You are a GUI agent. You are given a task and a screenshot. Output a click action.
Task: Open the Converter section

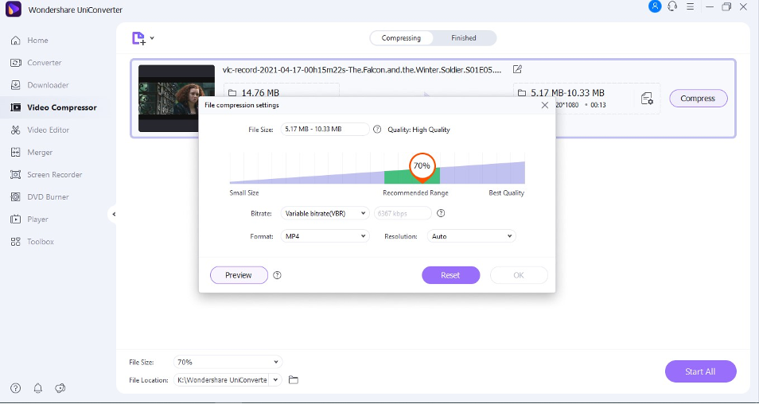point(44,62)
